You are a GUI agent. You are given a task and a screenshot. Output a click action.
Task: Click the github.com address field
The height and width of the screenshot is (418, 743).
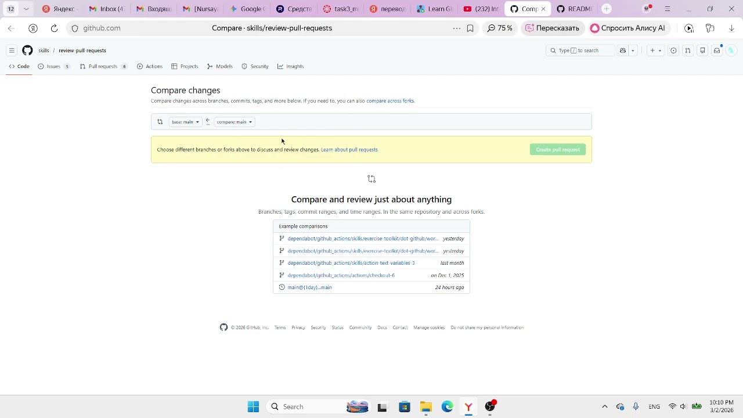pos(102,28)
